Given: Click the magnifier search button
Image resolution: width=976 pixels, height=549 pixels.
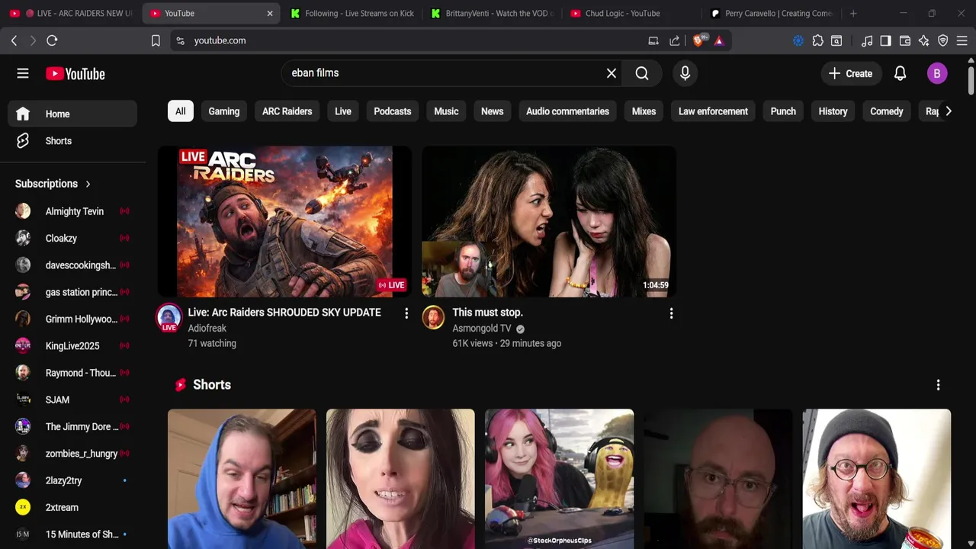Looking at the screenshot, I should [642, 73].
